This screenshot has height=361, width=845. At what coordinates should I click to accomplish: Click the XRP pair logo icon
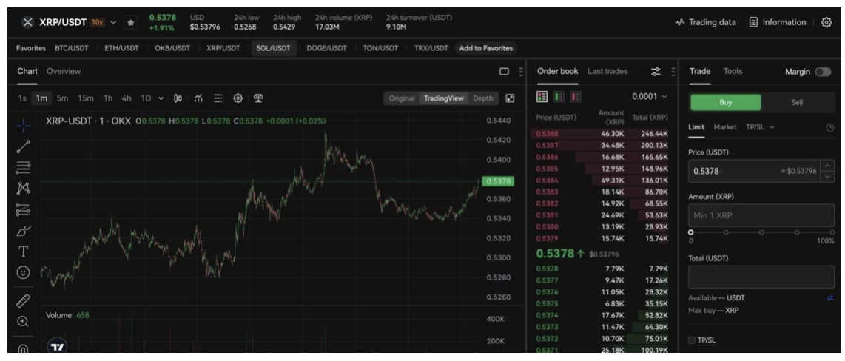click(x=27, y=23)
